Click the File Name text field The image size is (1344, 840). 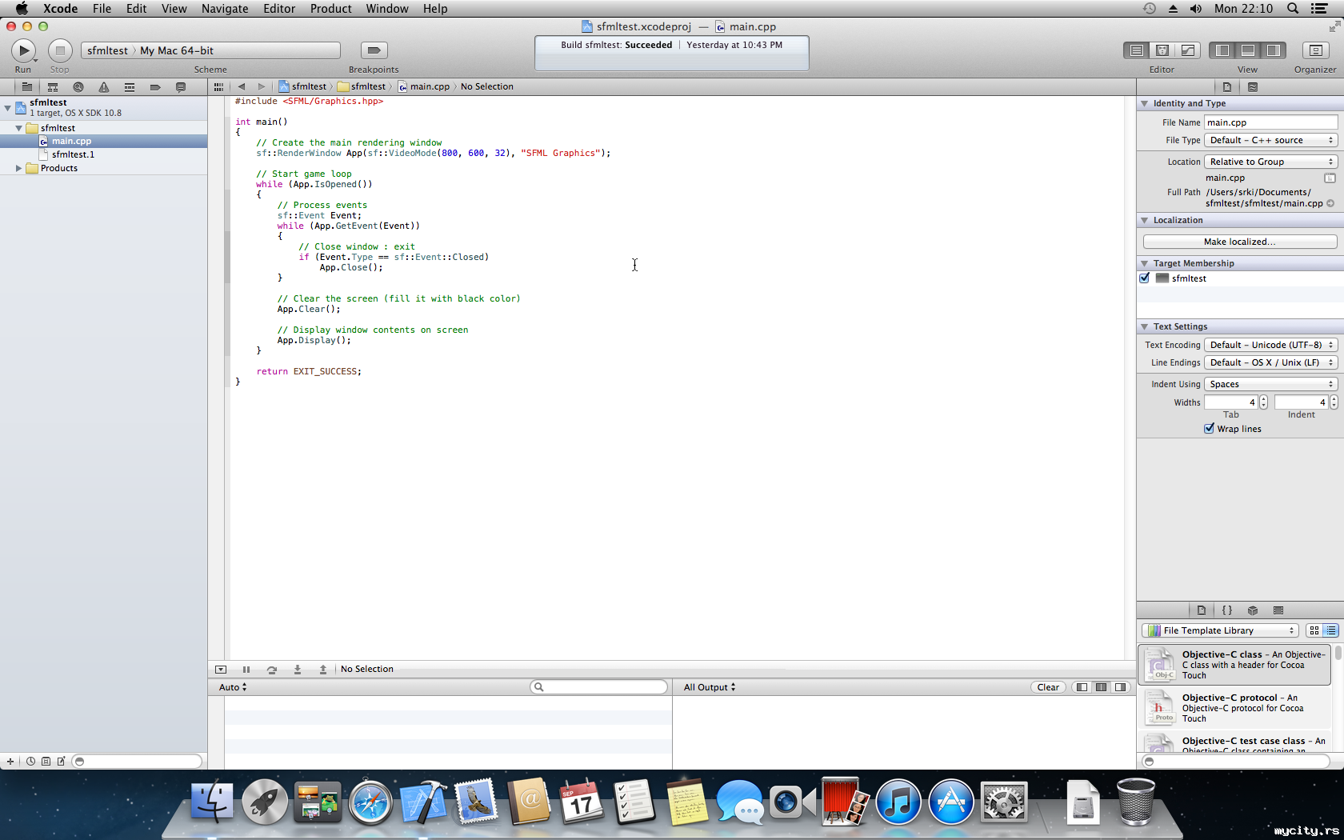pyautogui.click(x=1270, y=122)
